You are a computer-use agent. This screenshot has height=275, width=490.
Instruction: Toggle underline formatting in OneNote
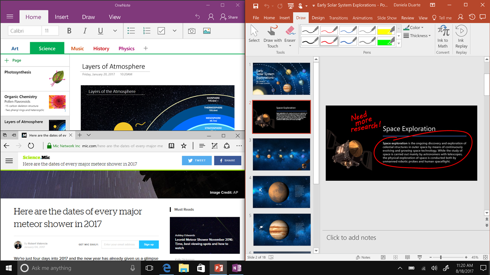[x=100, y=31]
